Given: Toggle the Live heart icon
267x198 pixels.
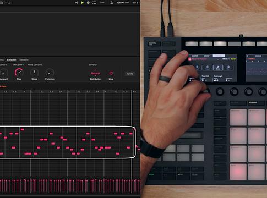Looking at the screenshot, I should click(111, 73).
